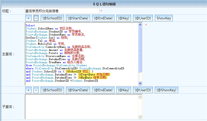Click the subquery scrollbar down arrow
The width and height of the screenshot is (207, 121).
point(140,117)
